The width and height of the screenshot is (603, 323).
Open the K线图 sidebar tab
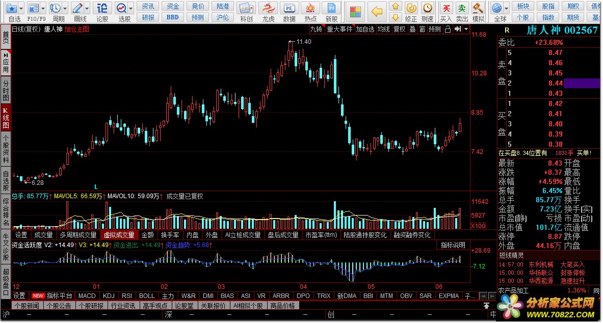coord(6,118)
